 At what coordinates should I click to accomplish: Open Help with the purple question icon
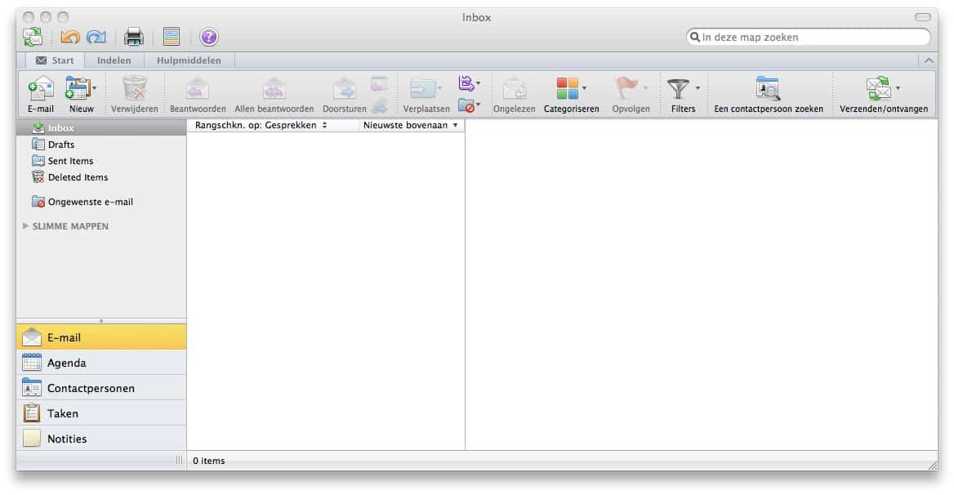tap(209, 37)
